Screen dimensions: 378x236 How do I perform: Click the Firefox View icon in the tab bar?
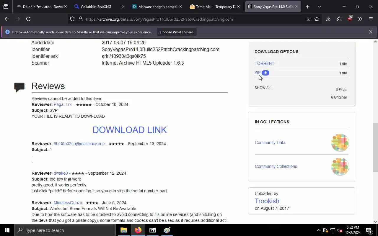click(x=6, y=6)
